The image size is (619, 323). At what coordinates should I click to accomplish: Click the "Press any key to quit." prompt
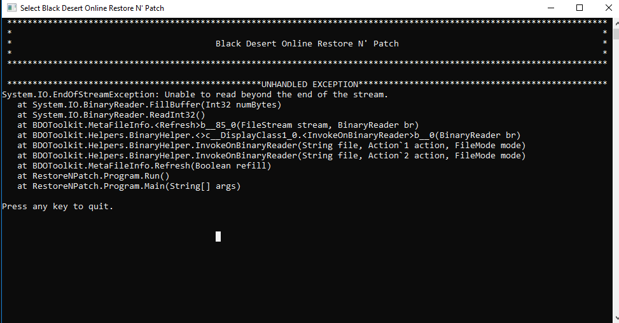[x=57, y=207]
